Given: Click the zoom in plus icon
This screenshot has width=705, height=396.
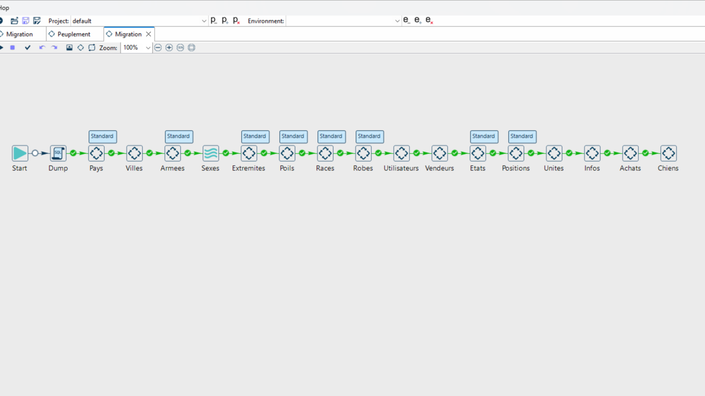Looking at the screenshot, I should coord(169,48).
